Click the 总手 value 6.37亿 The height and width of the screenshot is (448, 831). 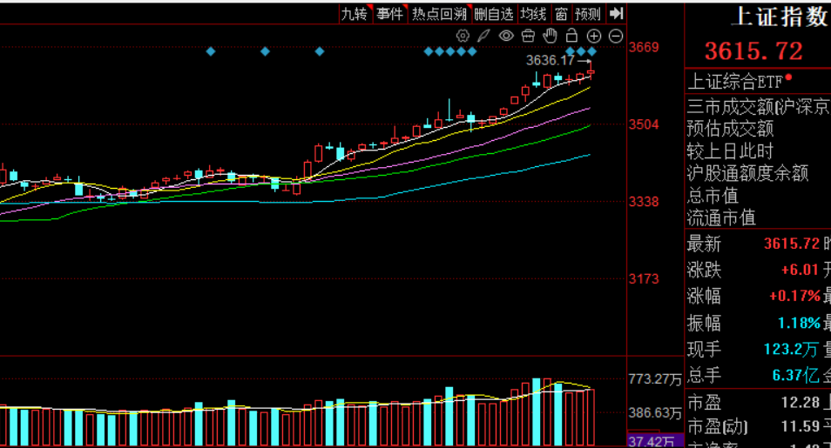(x=795, y=375)
